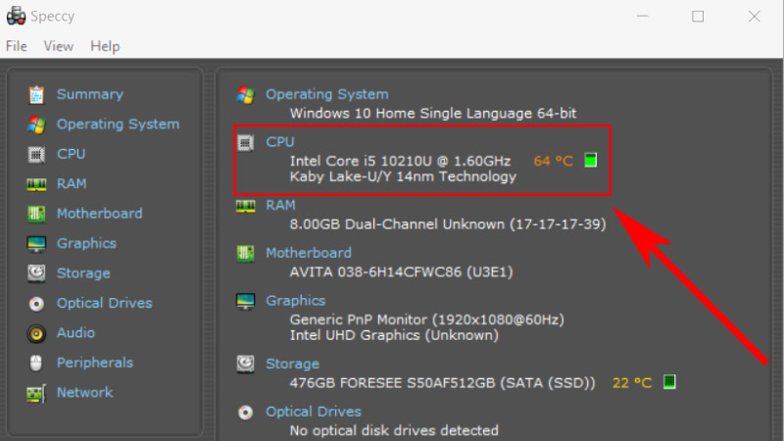784x441 pixels.
Task: Click the Optical Drives disc icon in summary pane
Action: tap(245, 413)
